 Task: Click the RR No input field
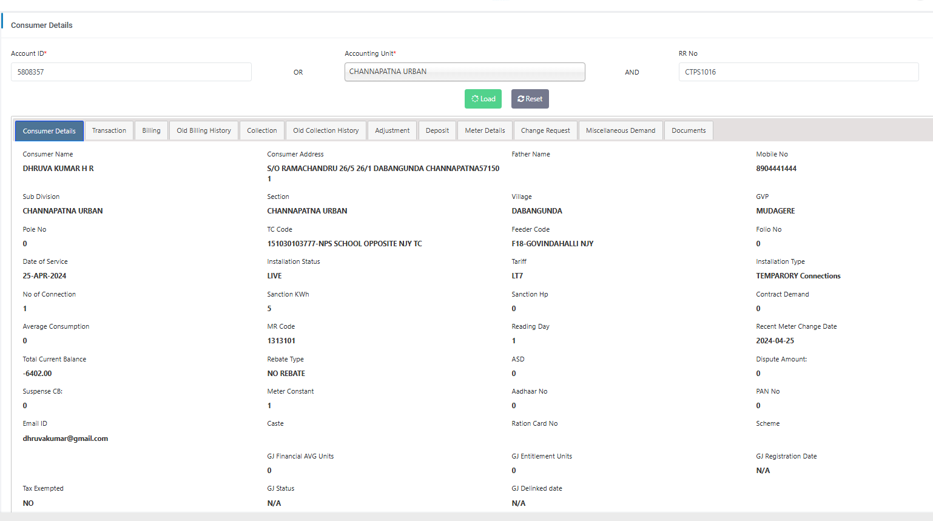(x=798, y=72)
